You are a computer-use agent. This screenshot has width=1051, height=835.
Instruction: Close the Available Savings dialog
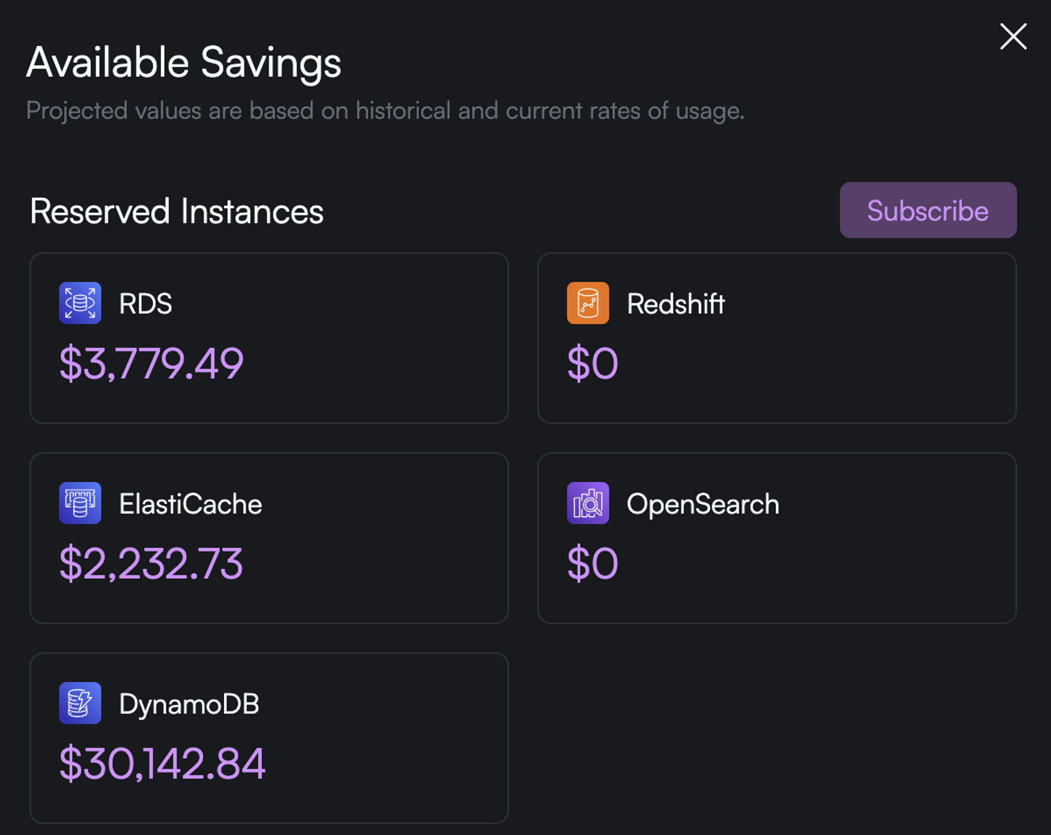[1013, 36]
